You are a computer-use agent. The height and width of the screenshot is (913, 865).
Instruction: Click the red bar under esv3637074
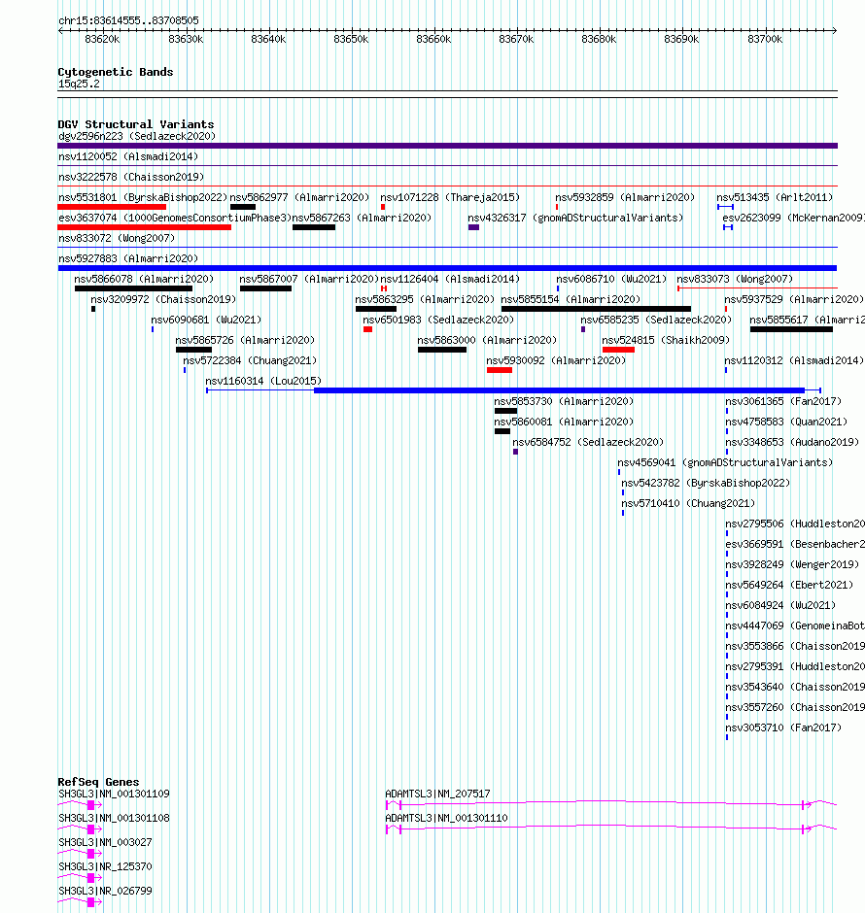[145, 227]
